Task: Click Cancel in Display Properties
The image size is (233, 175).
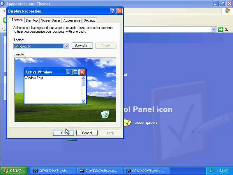Action: [x=87, y=133]
